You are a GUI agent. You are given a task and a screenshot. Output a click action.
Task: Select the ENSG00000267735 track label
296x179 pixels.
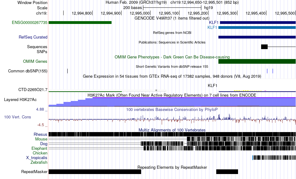coord(30,23)
